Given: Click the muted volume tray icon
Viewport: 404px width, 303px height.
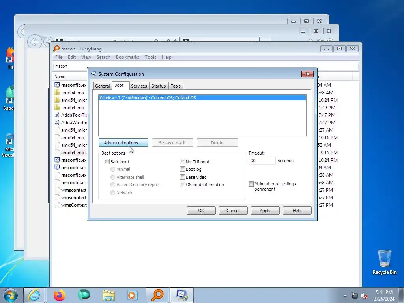Looking at the screenshot, I should pos(364,296).
